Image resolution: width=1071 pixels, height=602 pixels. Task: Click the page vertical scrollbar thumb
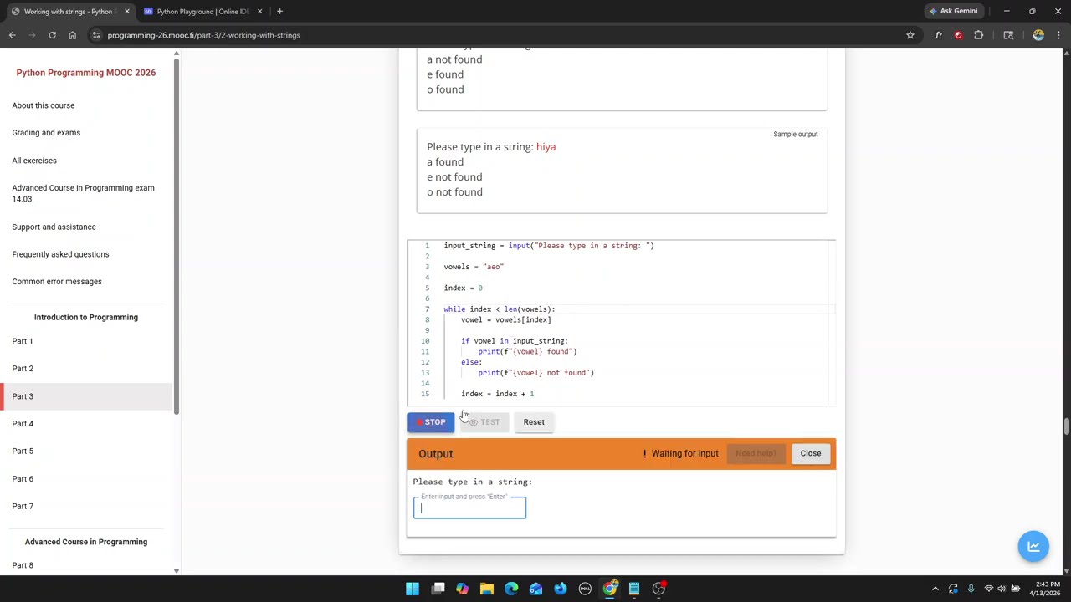point(1067,427)
